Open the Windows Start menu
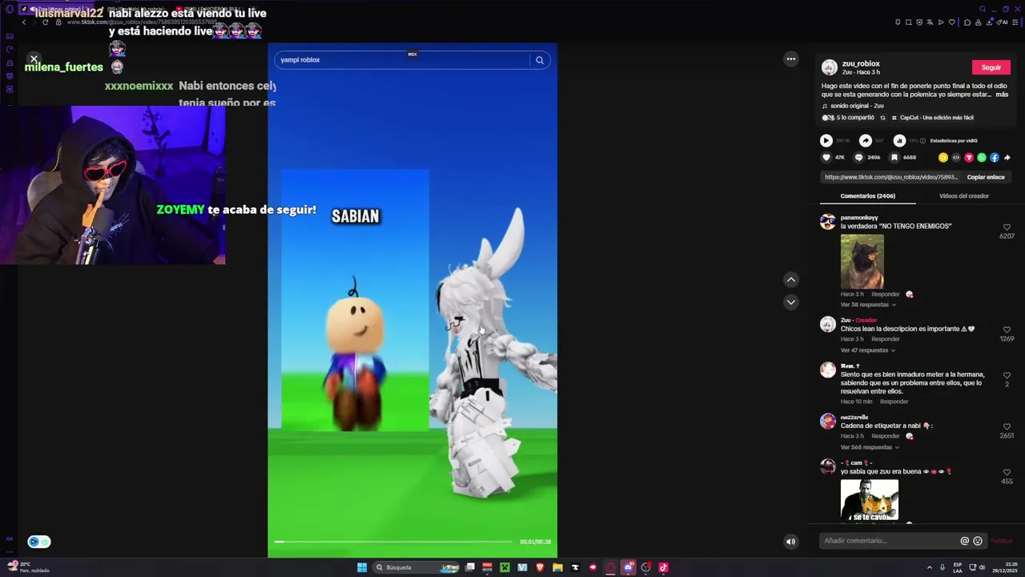 [x=362, y=567]
